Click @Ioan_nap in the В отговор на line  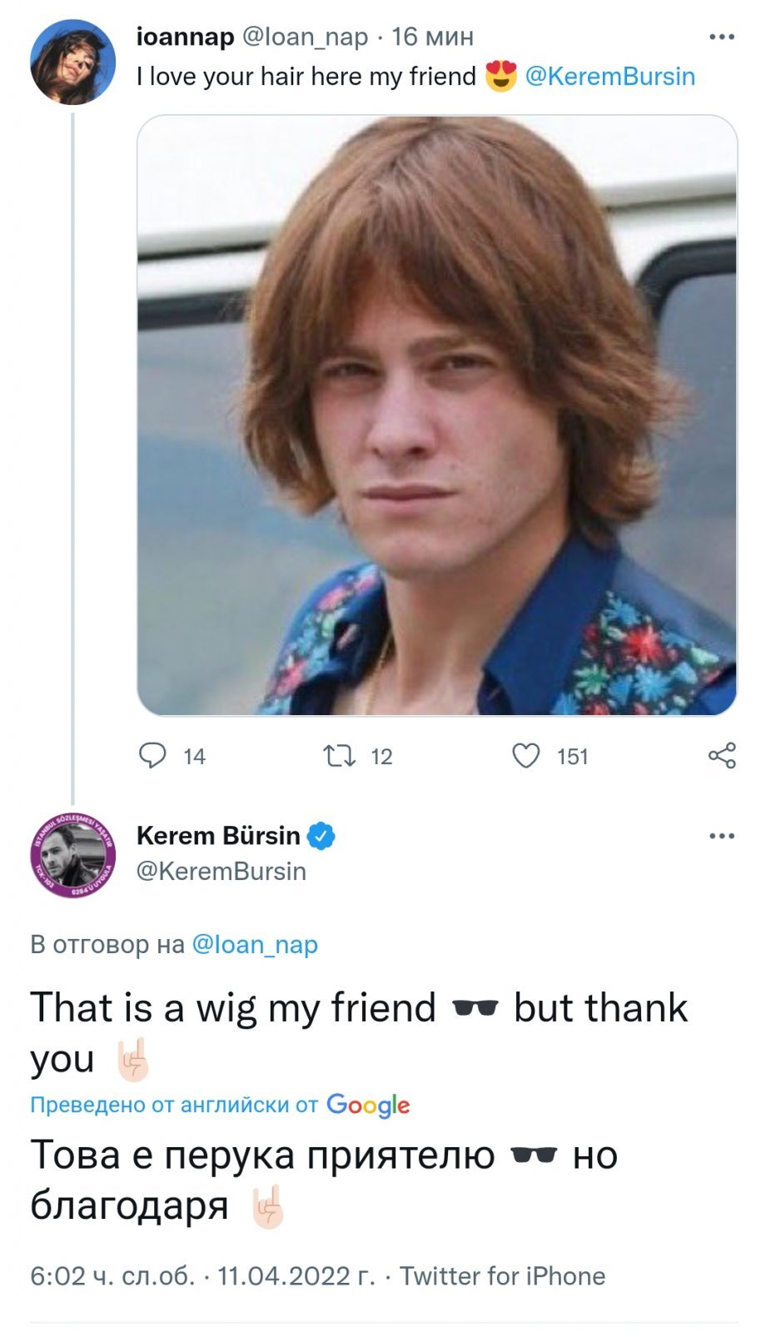255,945
